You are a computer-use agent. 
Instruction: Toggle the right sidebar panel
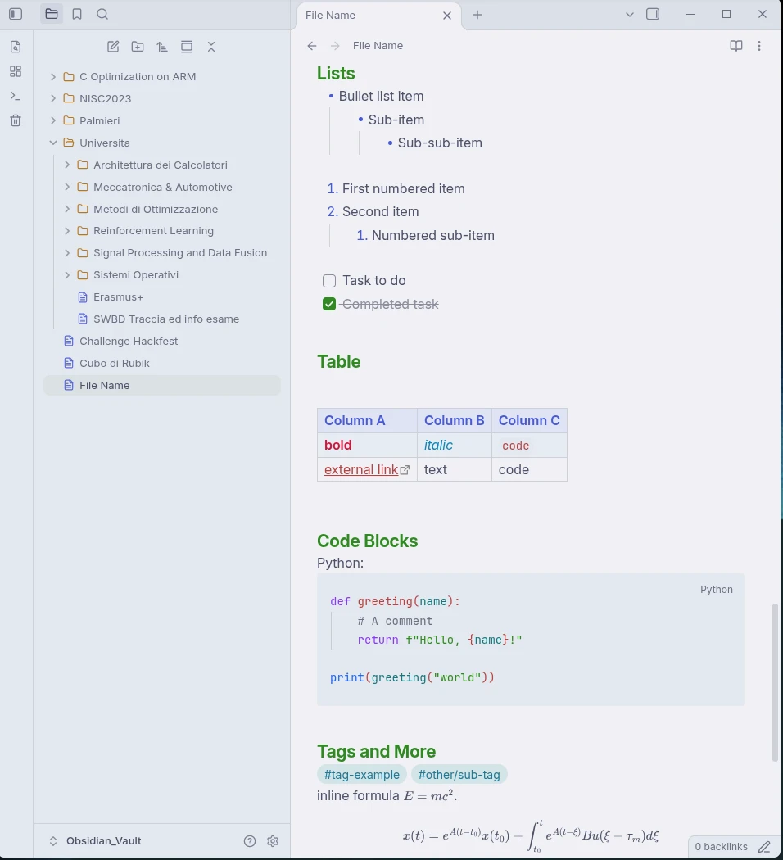click(x=653, y=14)
